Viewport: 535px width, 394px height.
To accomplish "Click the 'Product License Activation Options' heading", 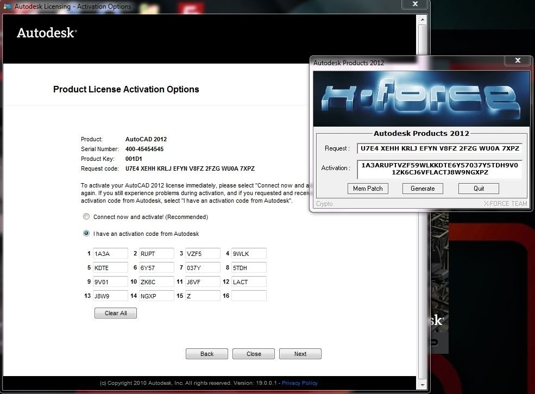I will (x=126, y=89).
